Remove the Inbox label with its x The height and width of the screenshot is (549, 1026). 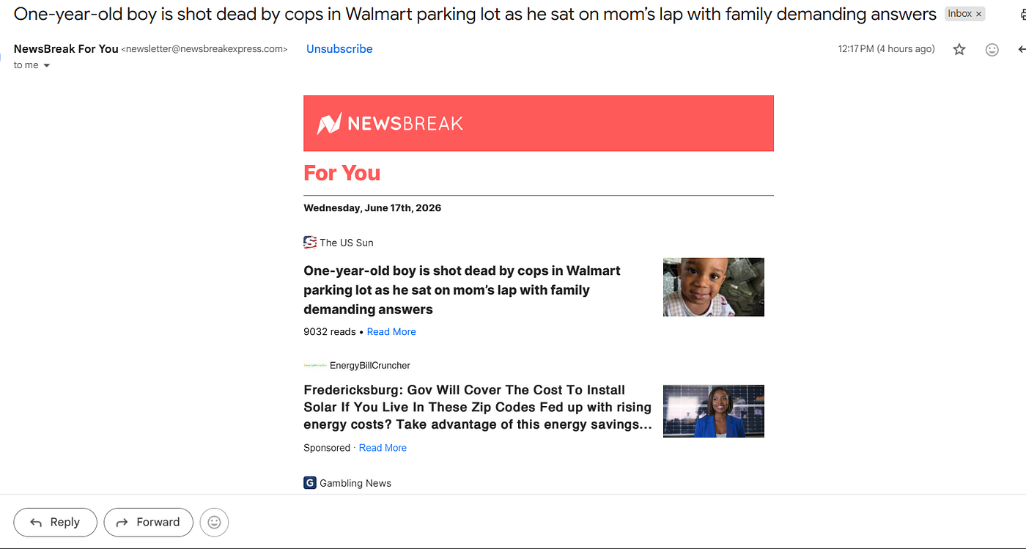pos(978,14)
